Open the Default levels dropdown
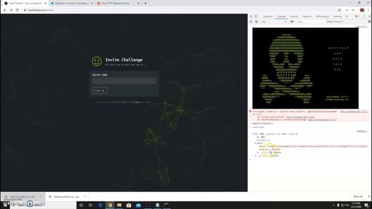This screenshot has height=209, width=372. click(335, 21)
